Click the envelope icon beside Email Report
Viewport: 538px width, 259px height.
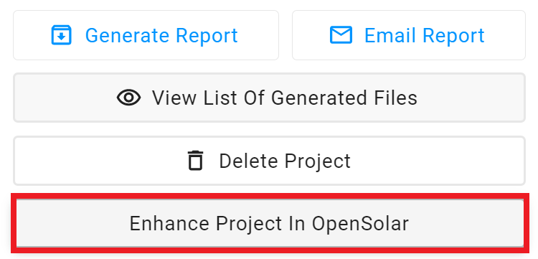[341, 35]
